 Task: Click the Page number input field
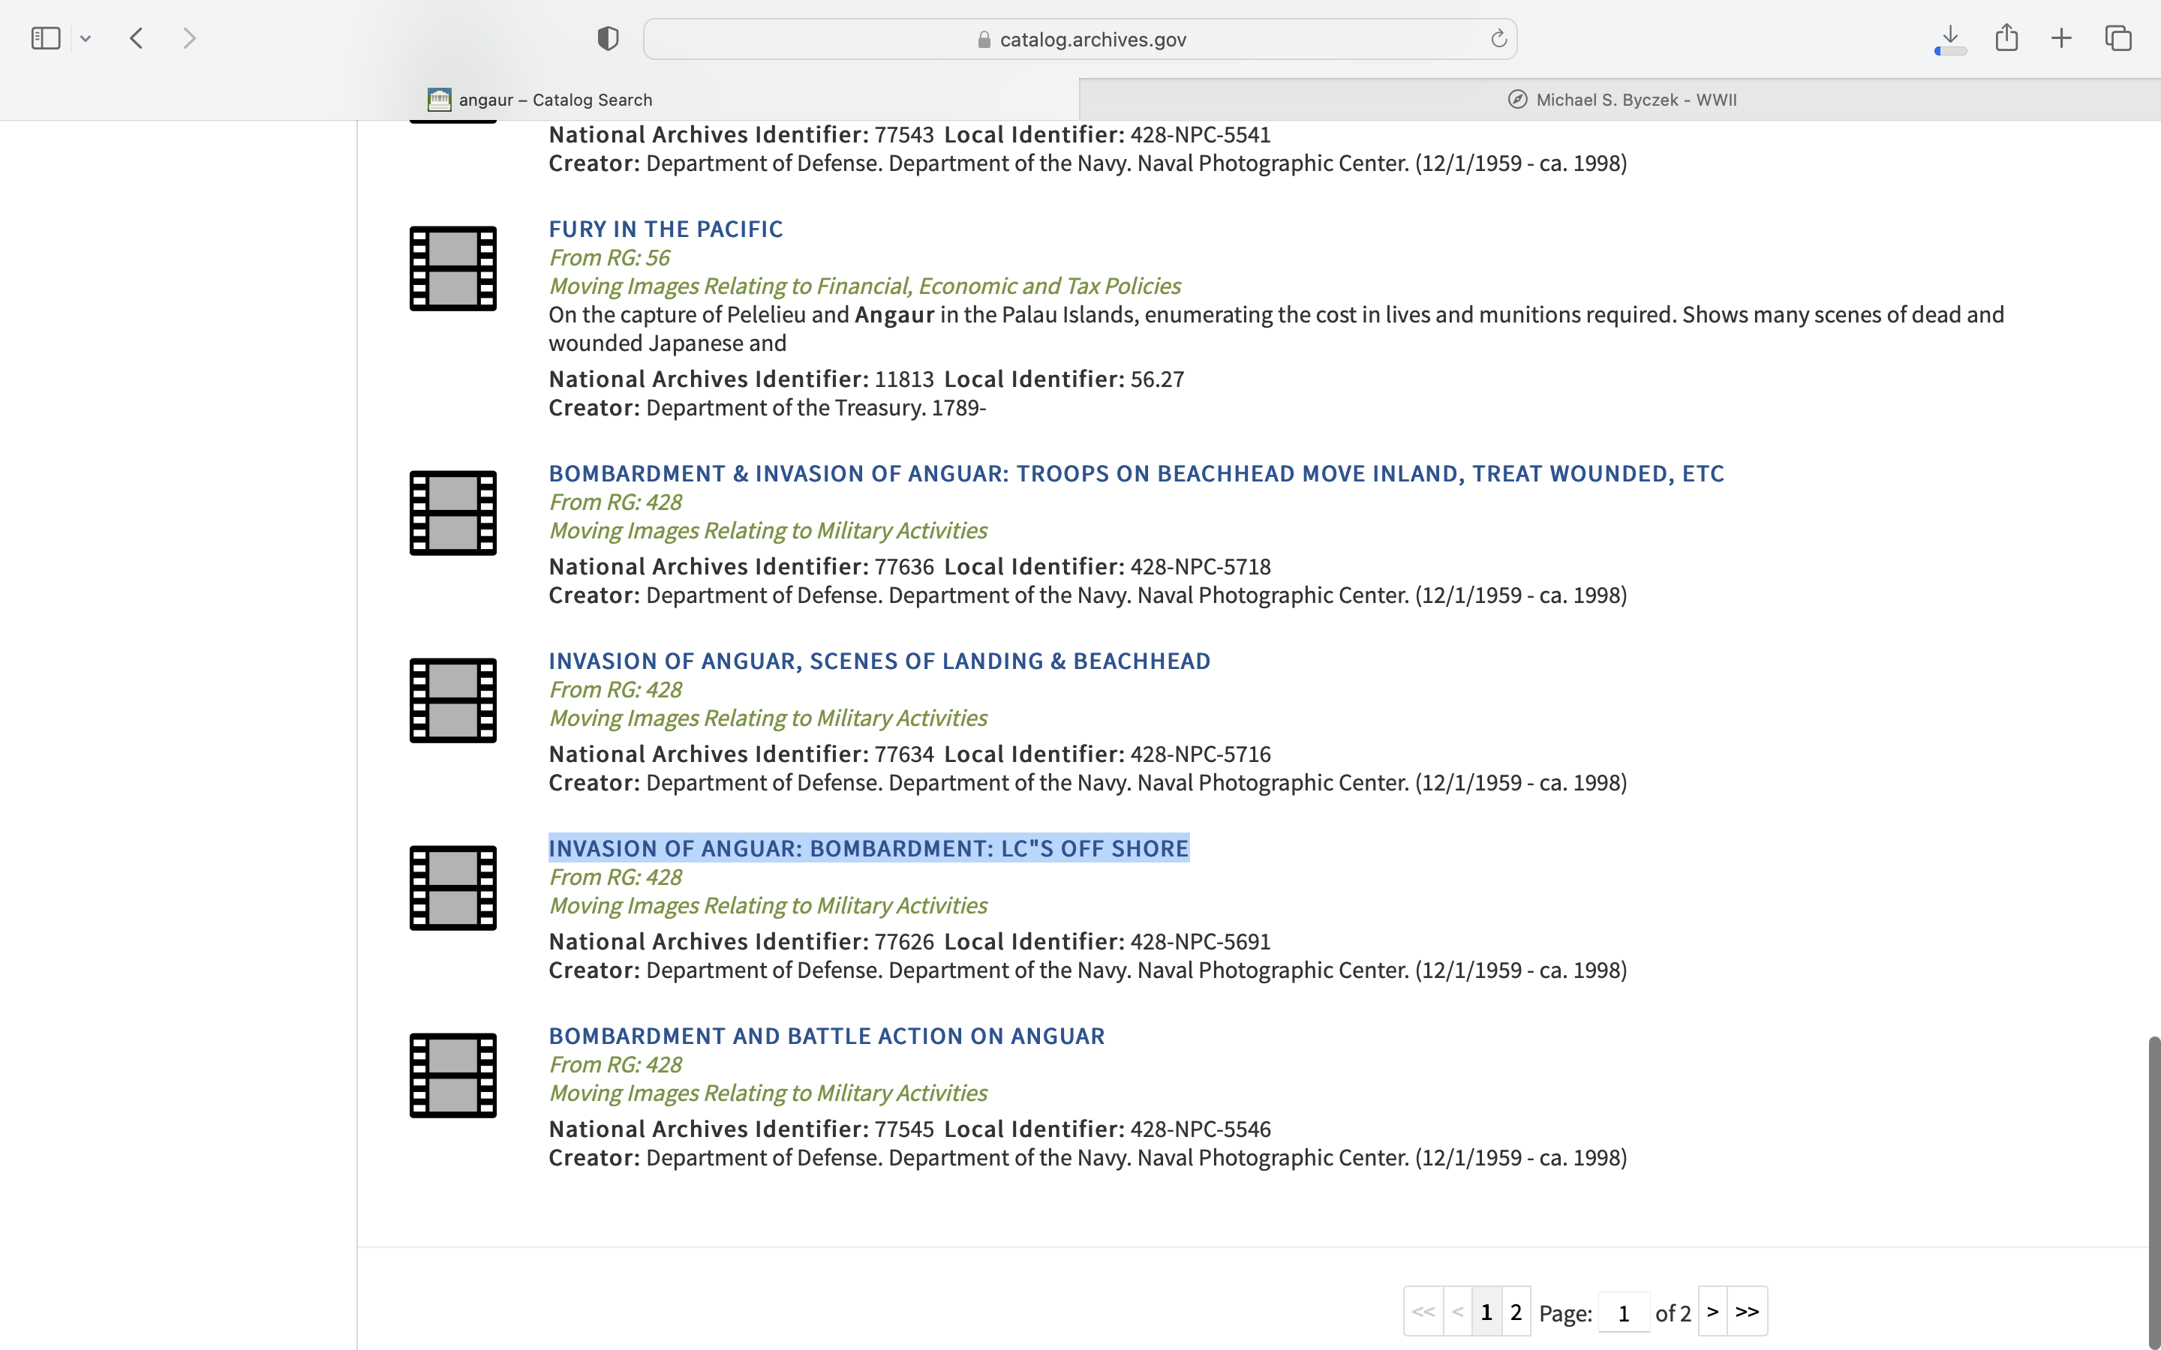point(1624,1312)
